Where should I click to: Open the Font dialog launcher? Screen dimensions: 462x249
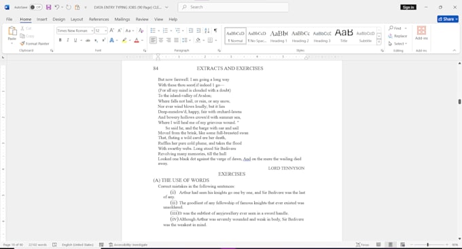tap(145, 51)
